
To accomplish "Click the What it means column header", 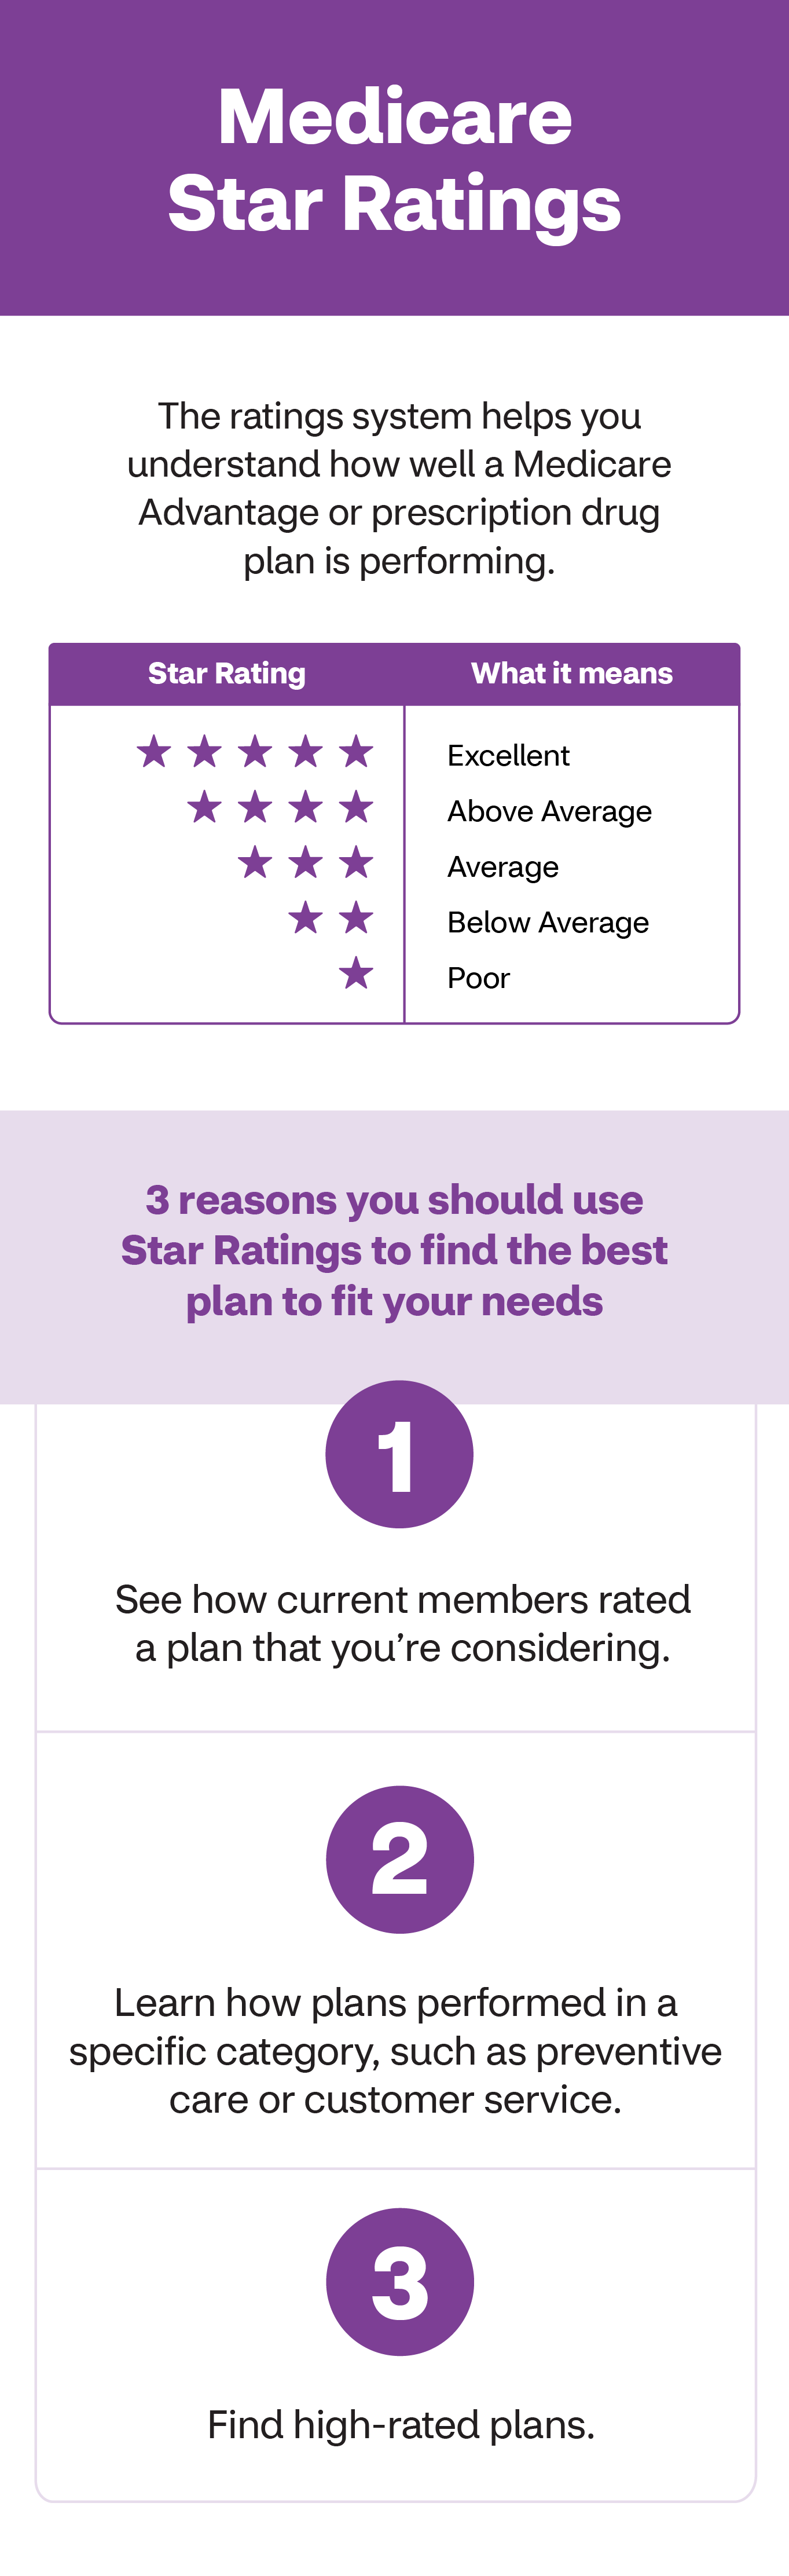I will coord(571,674).
